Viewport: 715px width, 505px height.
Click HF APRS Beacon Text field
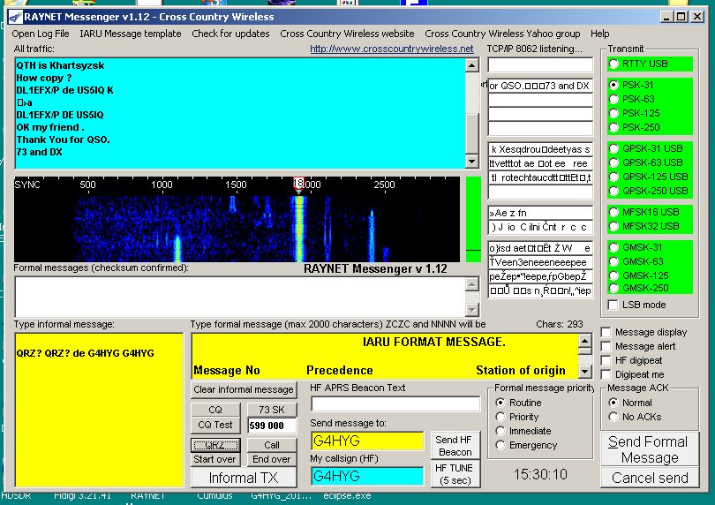(x=395, y=403)
